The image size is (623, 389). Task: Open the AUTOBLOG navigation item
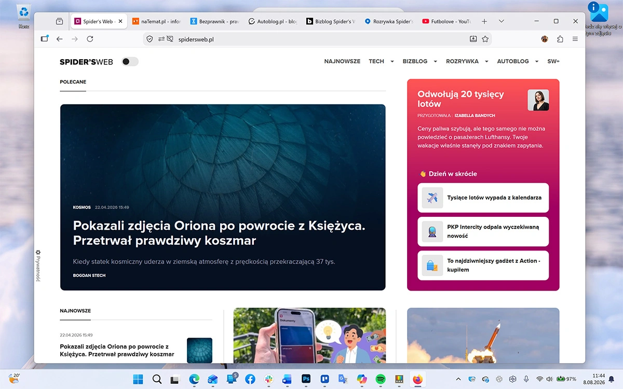coord(513,61)
